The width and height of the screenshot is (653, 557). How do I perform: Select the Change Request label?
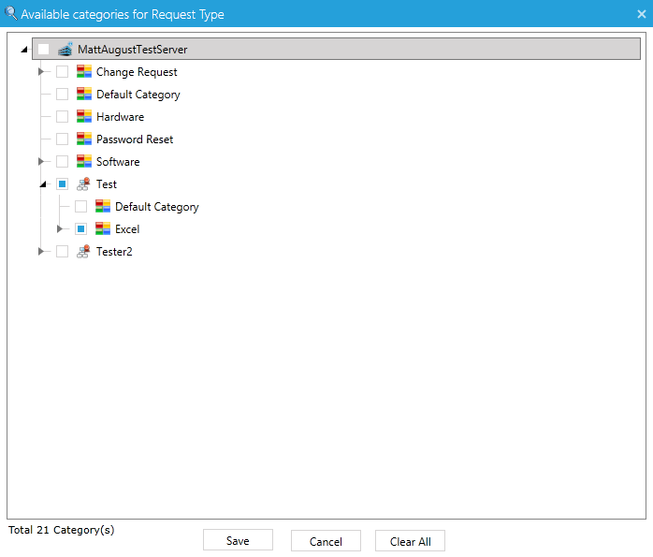coord(137,72)
